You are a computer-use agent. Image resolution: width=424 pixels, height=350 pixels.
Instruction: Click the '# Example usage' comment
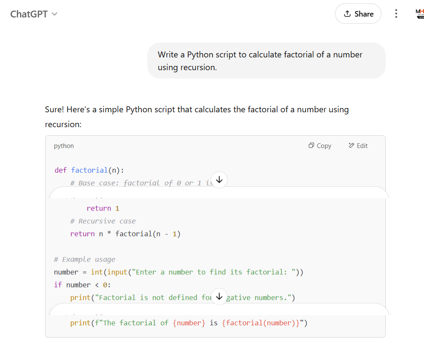tap(85, 259)
